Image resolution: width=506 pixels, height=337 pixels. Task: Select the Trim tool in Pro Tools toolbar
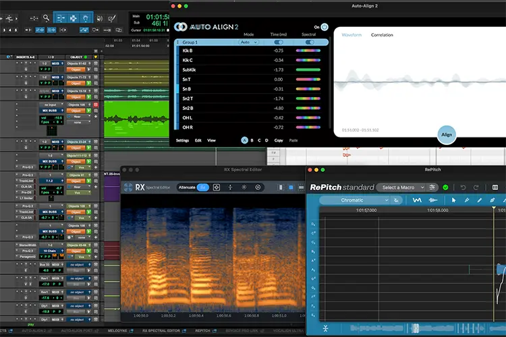click(x=60, y=18)
